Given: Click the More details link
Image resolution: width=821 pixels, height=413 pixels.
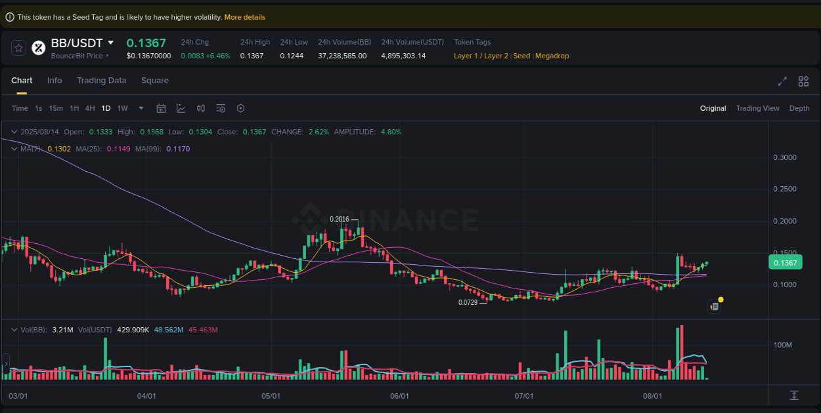Looking at the screenshot, I should click(x=244, y=16).
